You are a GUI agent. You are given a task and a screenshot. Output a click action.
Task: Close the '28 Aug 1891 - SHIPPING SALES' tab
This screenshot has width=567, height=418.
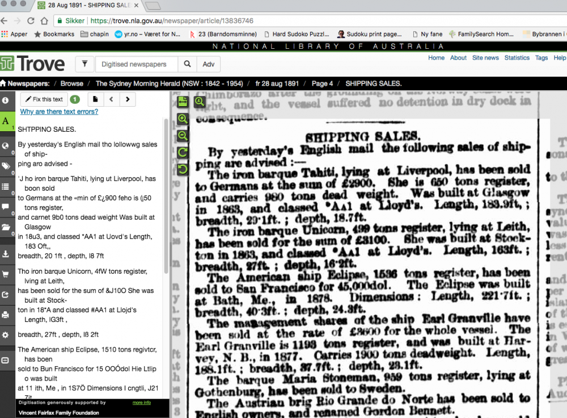coord(136,6)
